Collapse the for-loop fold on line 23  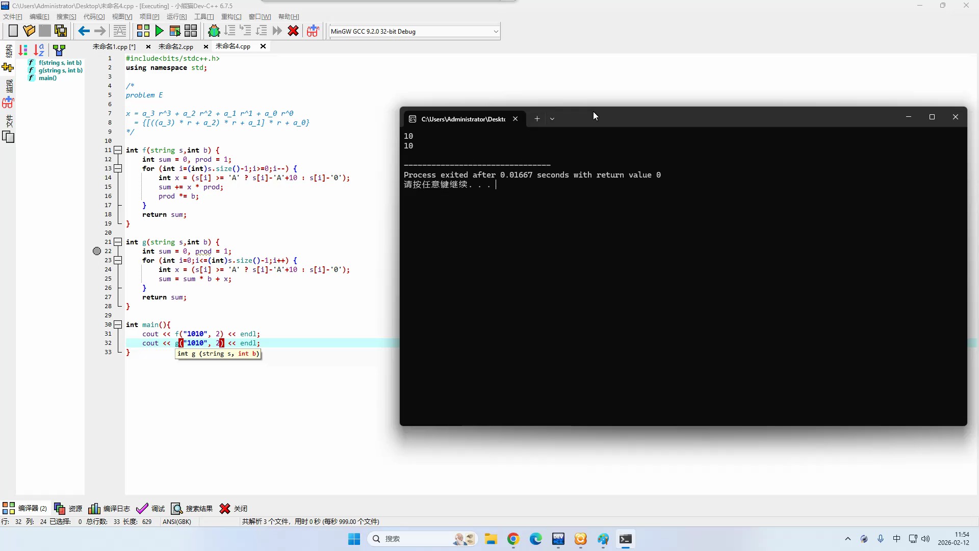tap(118, 260)
